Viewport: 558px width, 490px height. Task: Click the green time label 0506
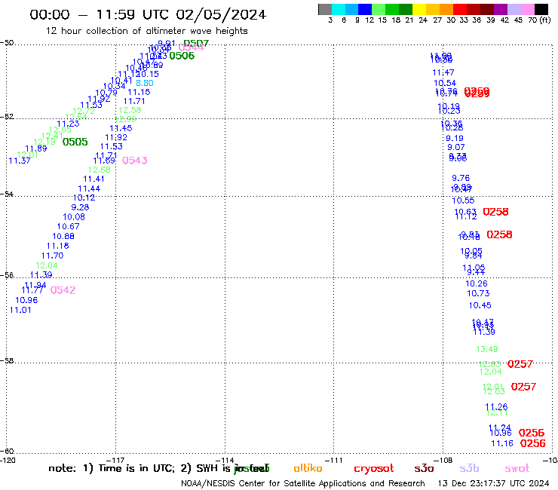tap(182, 56)
